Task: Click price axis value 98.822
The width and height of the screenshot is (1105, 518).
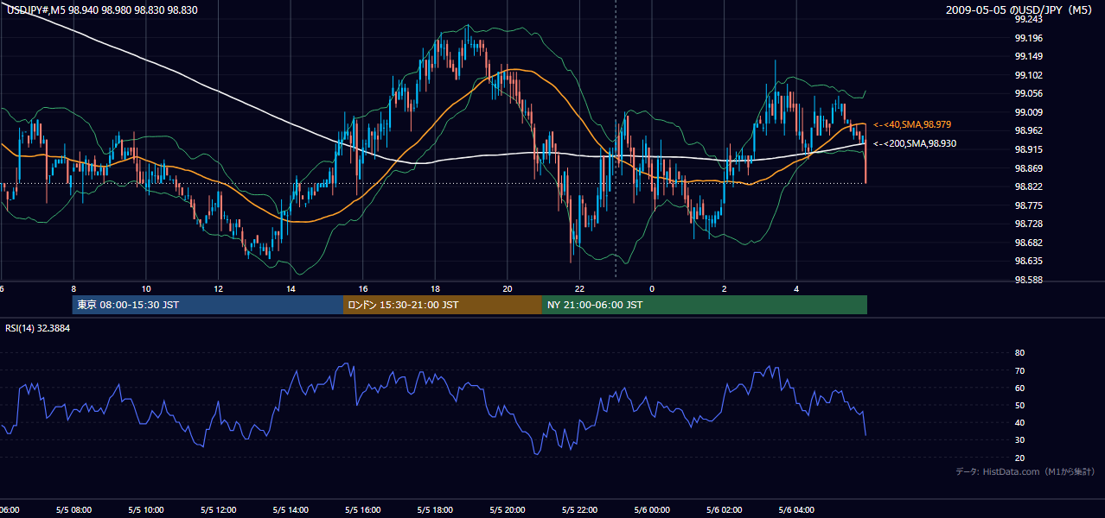Action: [x=1028, y=186]
